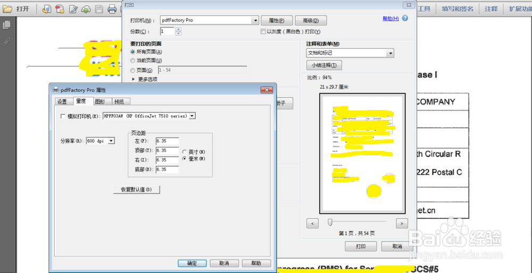Go to previous preview page arrow button
The image size is (532, 273).
point(312,224)
